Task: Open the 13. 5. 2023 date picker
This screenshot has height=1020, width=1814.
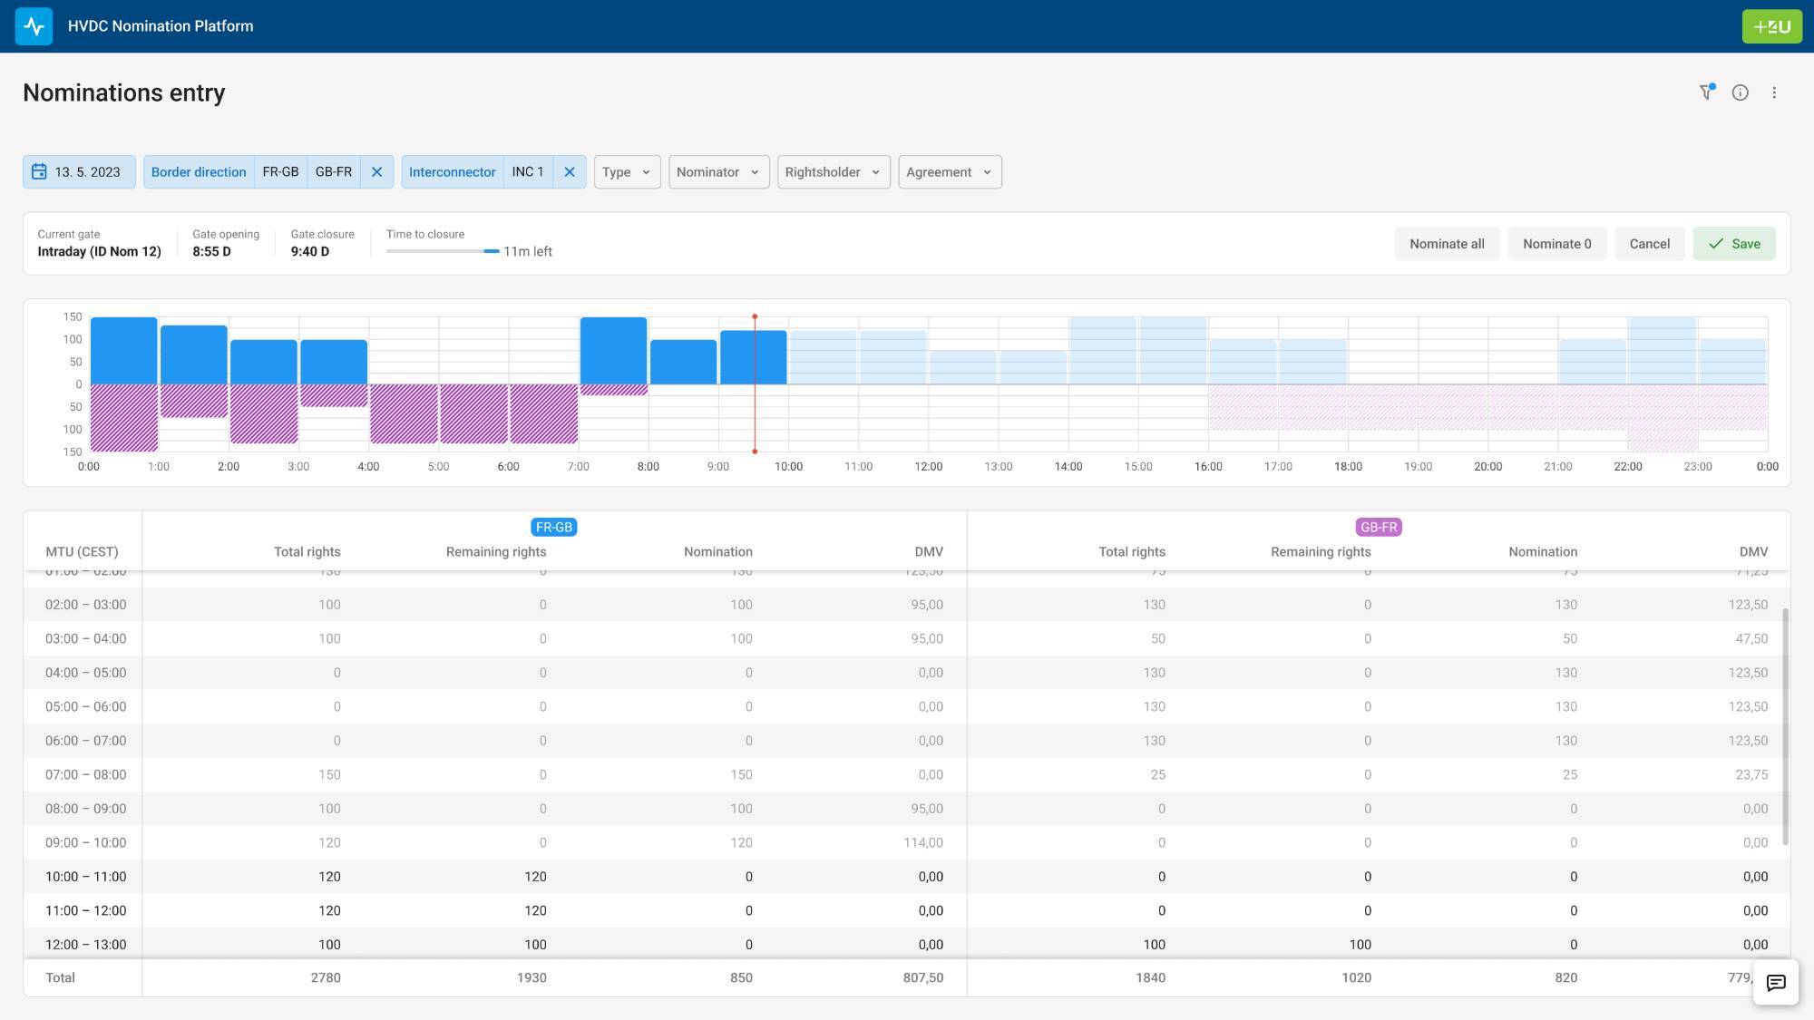Action: click(79, 172)
